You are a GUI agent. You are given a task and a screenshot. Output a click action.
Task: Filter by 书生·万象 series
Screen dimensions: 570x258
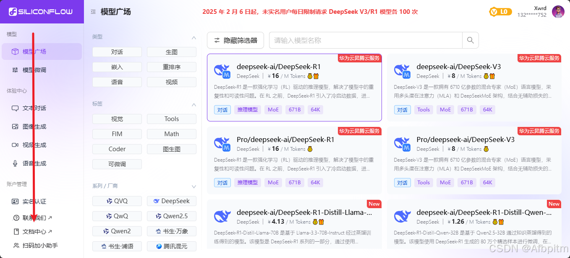click(x=172, y=231)
